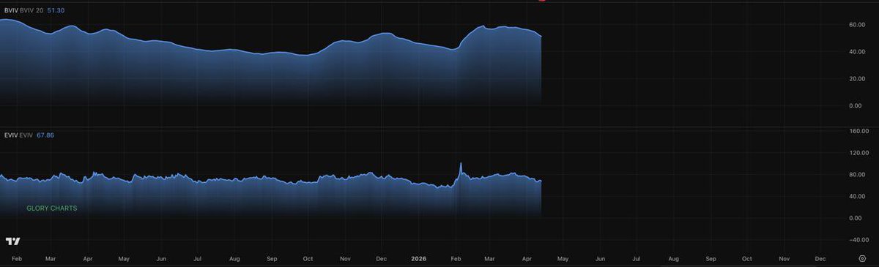The image size is (879, 267).
Task: Click the 20.00 price scale label
Action: (x=858, y=79)
